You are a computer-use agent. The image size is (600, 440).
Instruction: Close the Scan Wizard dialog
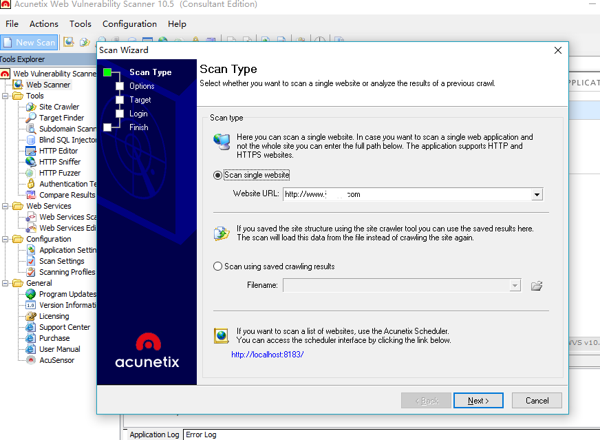click(558, 50)
